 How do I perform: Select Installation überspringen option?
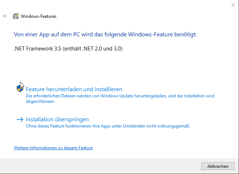click(57, 120)
